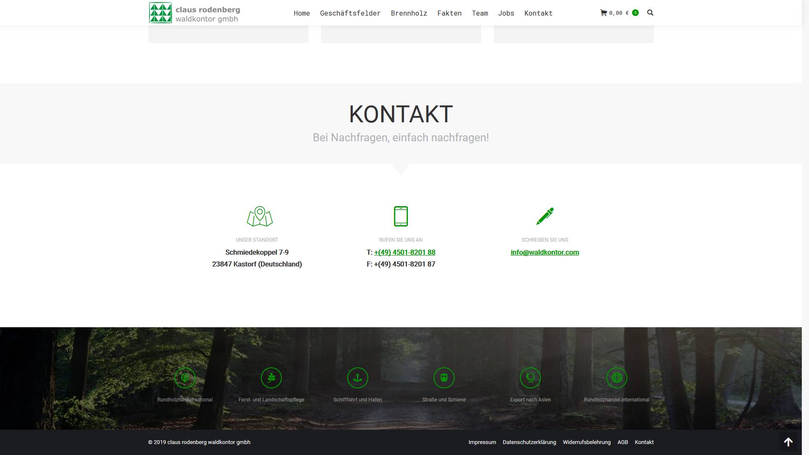Click the map location pin icon
This screenshot has width=809, height=455.
[x=260, y=216]
